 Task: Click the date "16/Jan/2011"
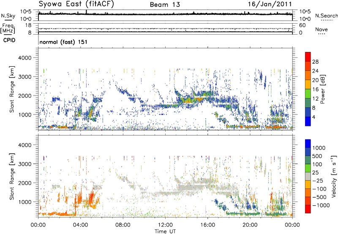pos(270,4)
